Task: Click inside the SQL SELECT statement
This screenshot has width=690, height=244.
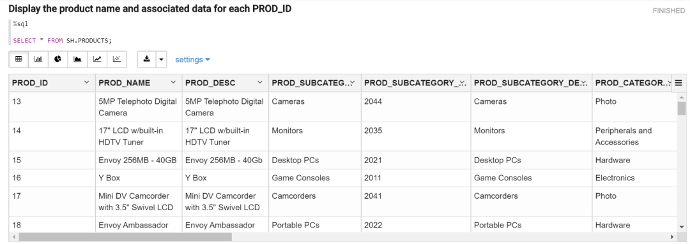Action: (x=63, y=40)
